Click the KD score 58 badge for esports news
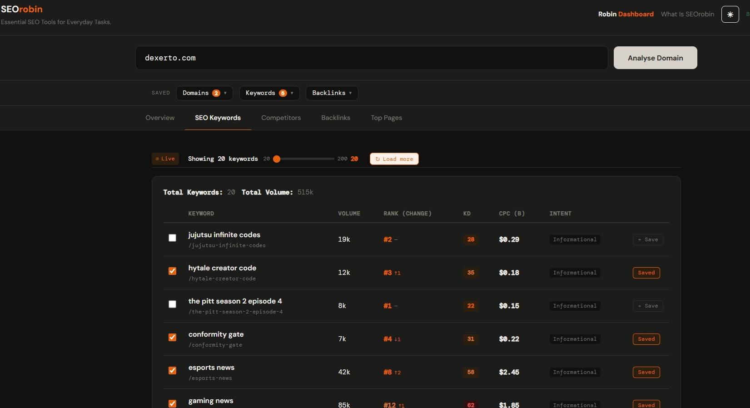Image resolution: width=750 pixels, height=408 pixels. (x=471, y=372)
